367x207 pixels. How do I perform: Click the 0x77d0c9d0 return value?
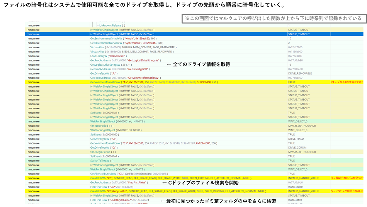coord(295,183)
